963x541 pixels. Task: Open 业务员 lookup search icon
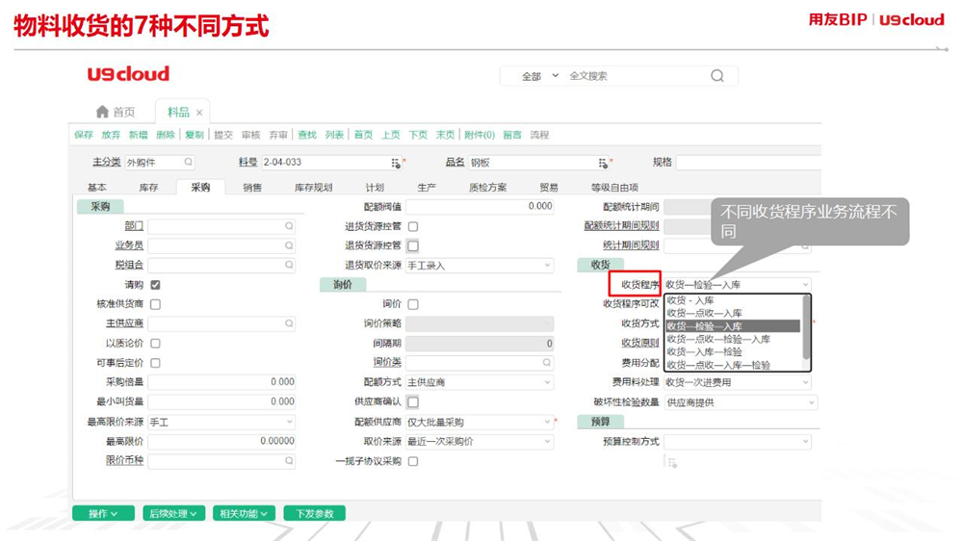tap(289, 245)
